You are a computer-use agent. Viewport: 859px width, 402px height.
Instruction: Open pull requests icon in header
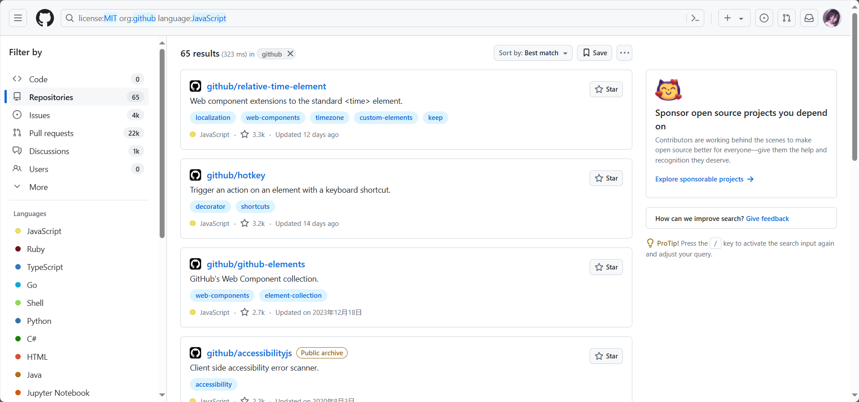pyautogui.click(x=786, y=18)
